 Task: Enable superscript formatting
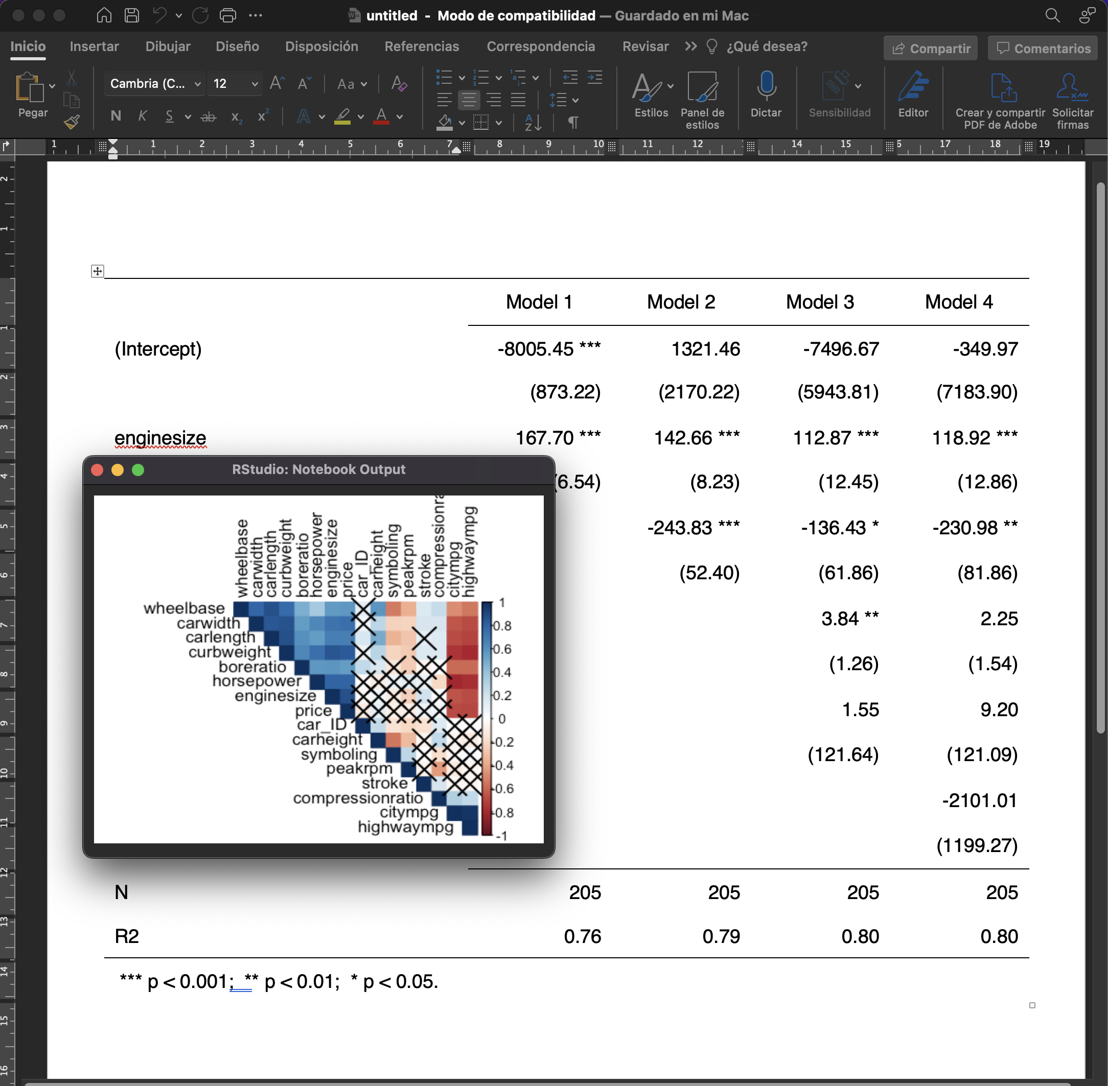click(263, 116)
